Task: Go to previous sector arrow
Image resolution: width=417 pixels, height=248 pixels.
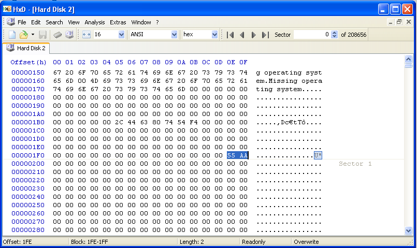Action: (x=242, y=35)
